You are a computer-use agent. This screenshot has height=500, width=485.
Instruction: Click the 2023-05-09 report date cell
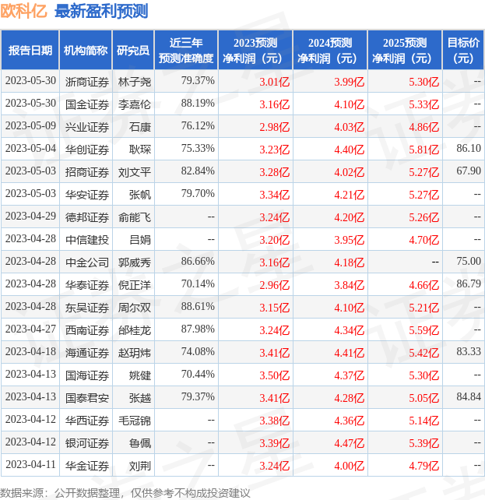tap(30, 126)
